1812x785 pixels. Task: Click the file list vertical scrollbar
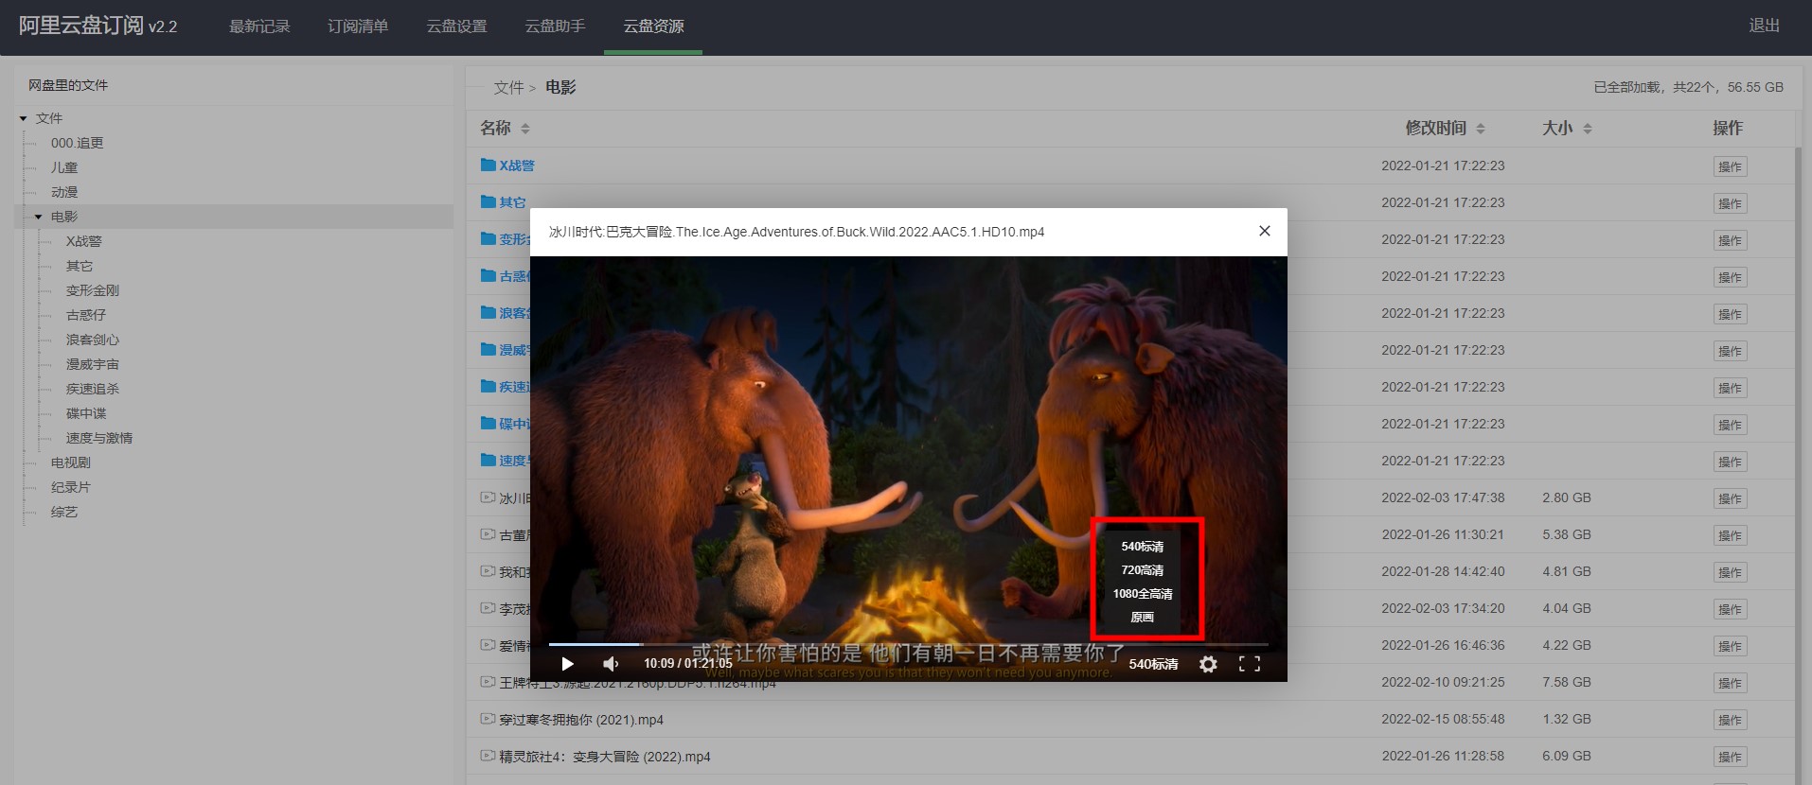coord(1800,463)
